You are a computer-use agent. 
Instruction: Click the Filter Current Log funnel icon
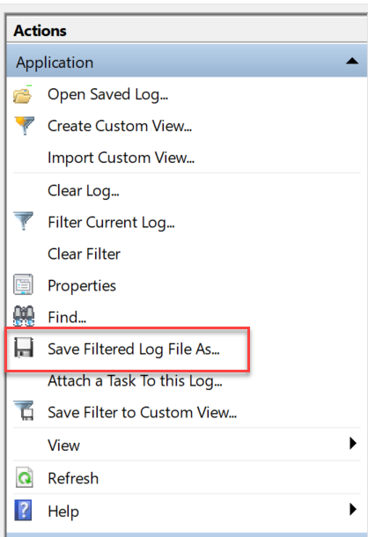tap(24, 221)
